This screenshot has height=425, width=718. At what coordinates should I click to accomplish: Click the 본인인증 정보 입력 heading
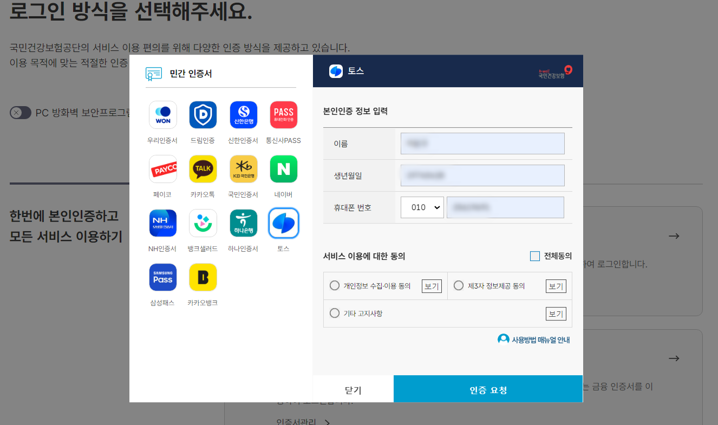[355, 111]
